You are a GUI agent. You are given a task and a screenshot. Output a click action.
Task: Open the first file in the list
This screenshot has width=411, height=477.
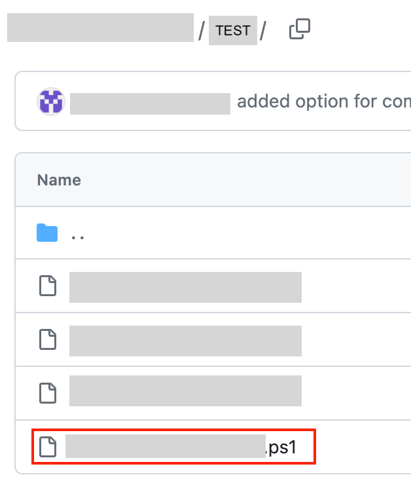(185, 287)
